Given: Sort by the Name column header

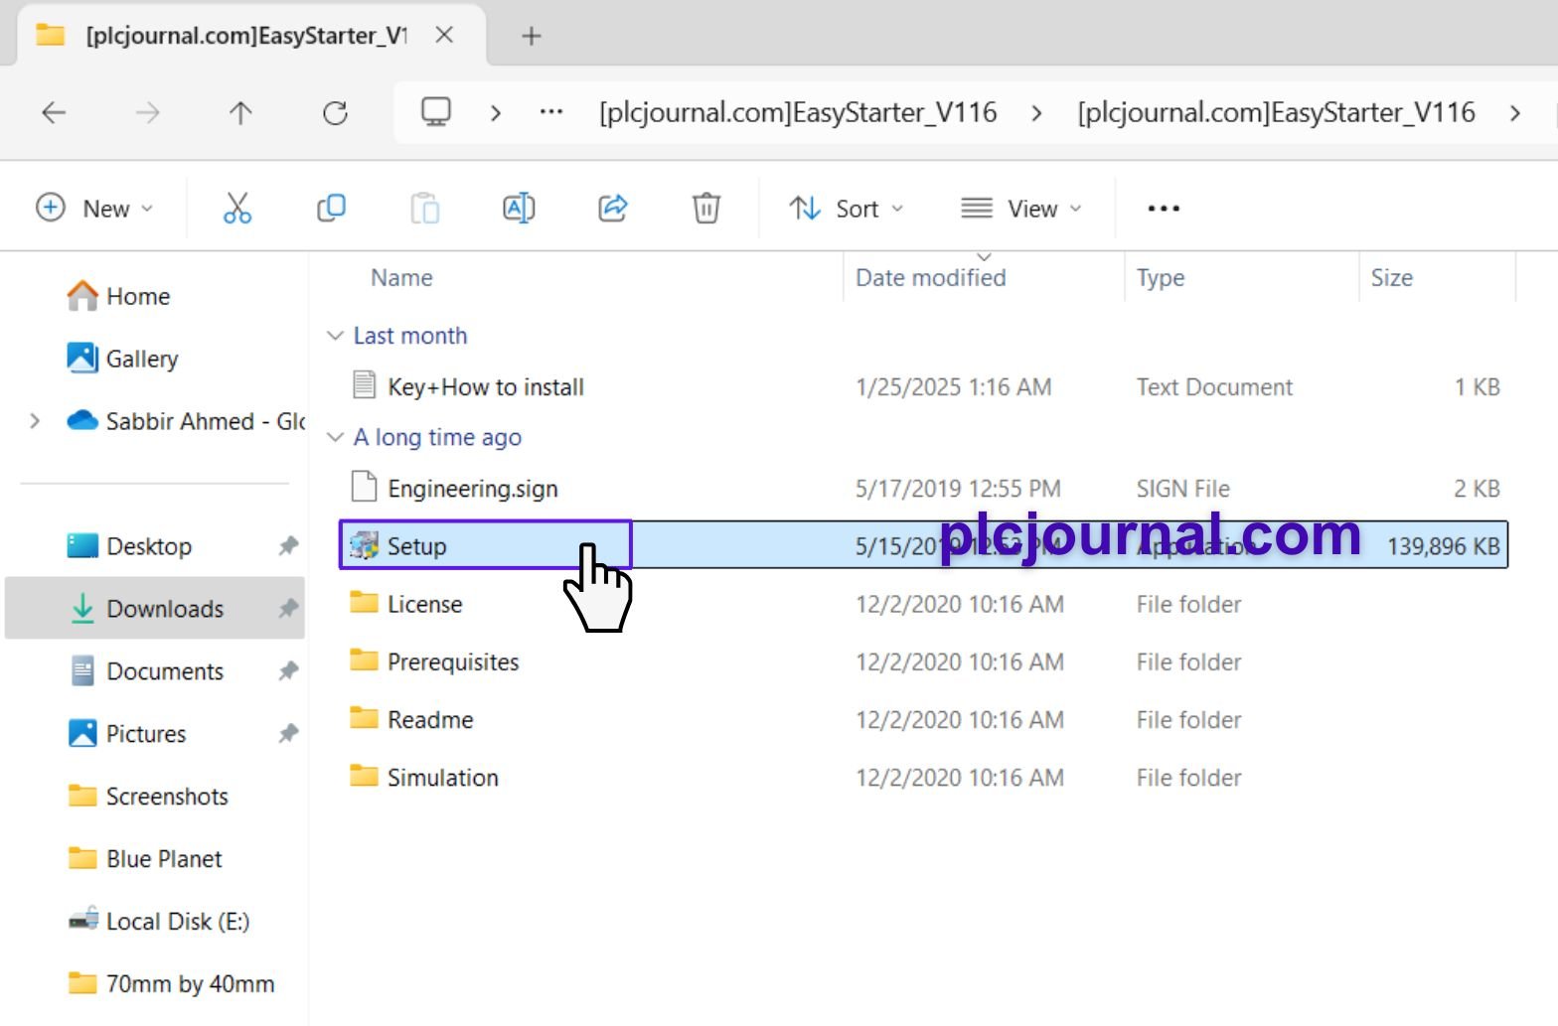Looking at the screenshot, I should pyautogui.click(x=401, y=278).
